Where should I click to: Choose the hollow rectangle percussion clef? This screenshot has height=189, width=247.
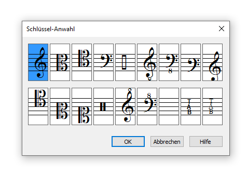pos(125,62)
